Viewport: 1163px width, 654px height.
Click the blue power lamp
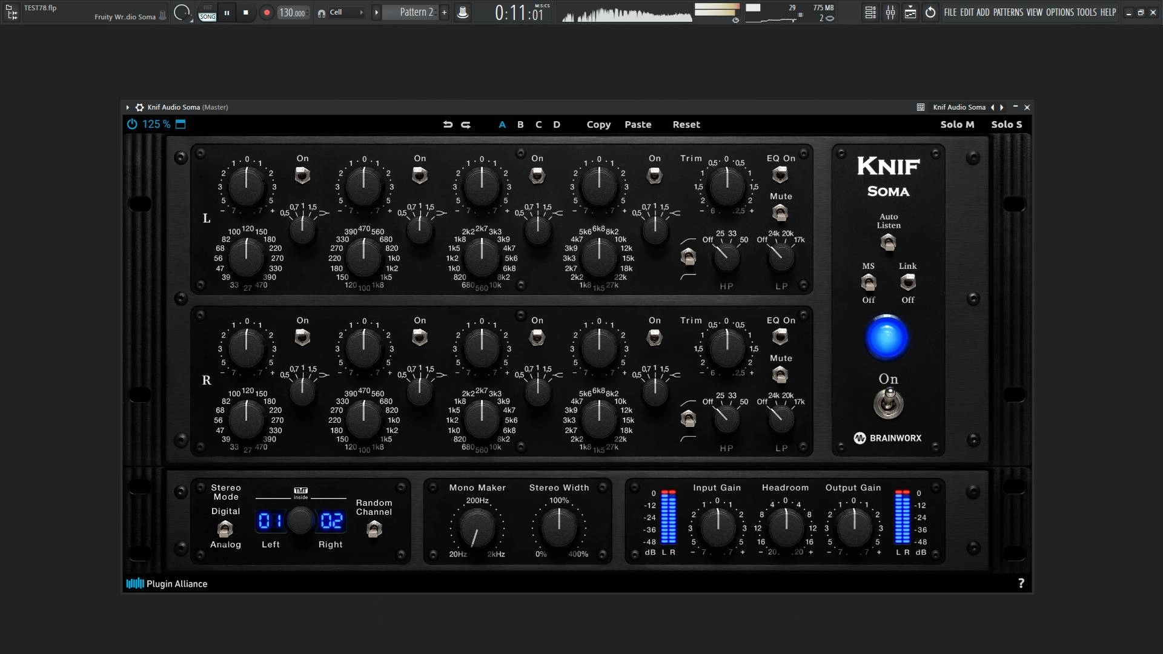coord(887,337)
